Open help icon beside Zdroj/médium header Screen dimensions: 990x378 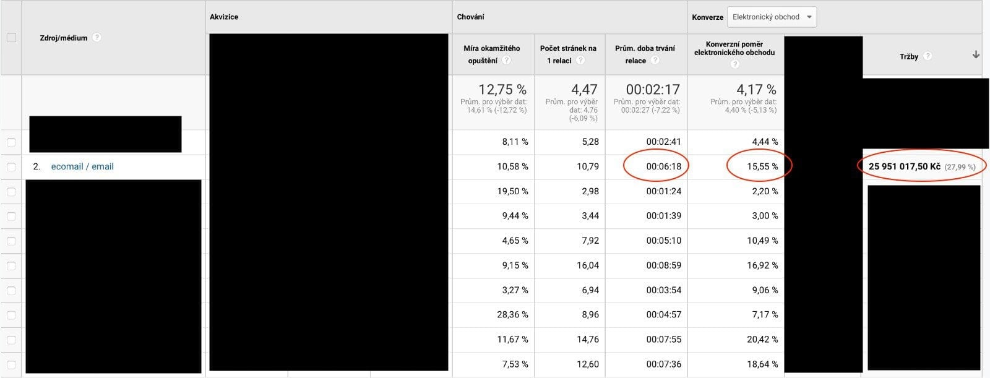pyautogui.click(x=97, y=38)
